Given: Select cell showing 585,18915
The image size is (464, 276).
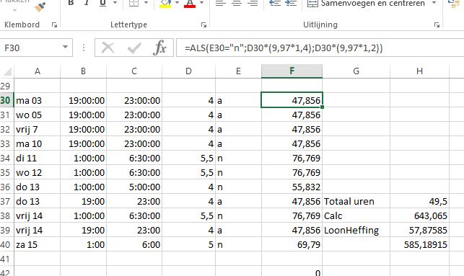Looking at the screenshot, I should [x=419, y=245].
